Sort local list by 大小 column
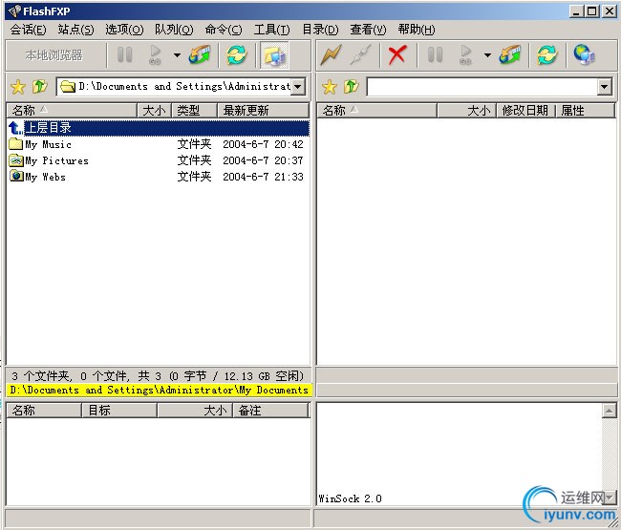This screenshot has width=621, height=530. [x=155, y=110]
